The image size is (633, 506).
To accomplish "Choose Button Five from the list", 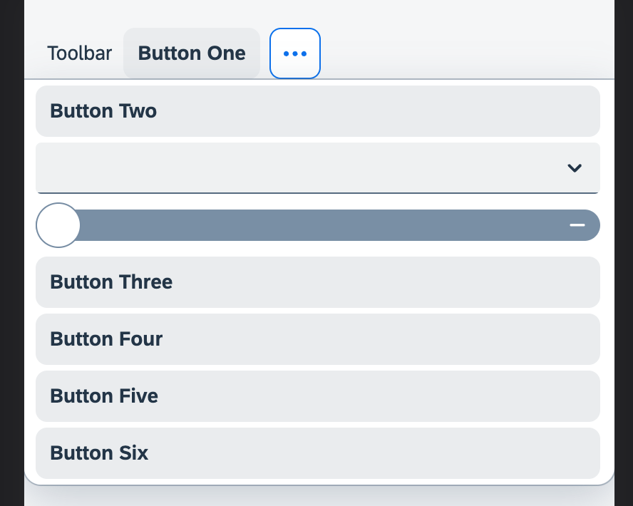I will [318, 396].
